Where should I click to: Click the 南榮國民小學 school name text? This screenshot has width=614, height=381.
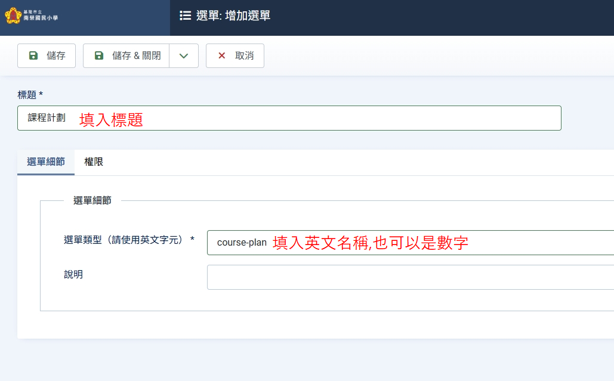pyautogui.click(x=41, y=18)
